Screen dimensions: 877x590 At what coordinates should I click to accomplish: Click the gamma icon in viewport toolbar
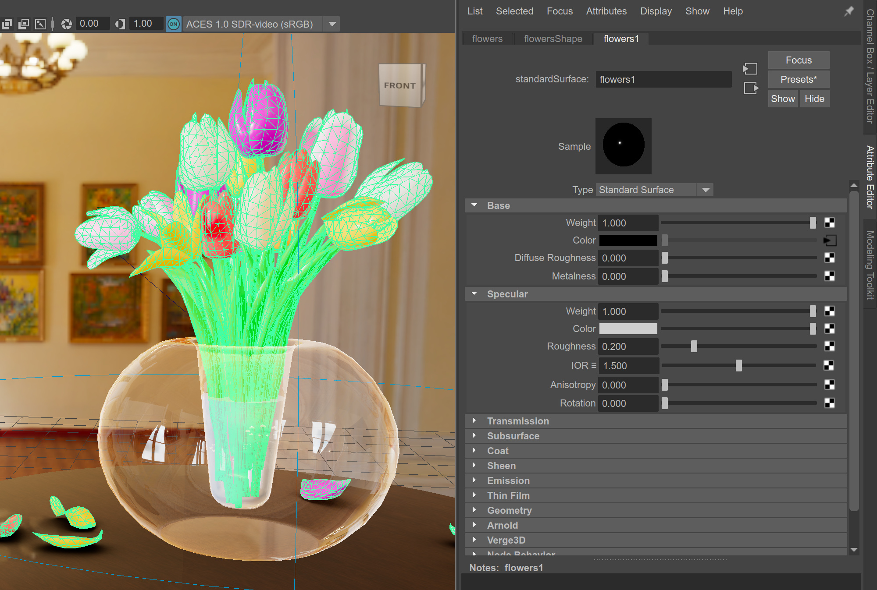coord(120,24)
